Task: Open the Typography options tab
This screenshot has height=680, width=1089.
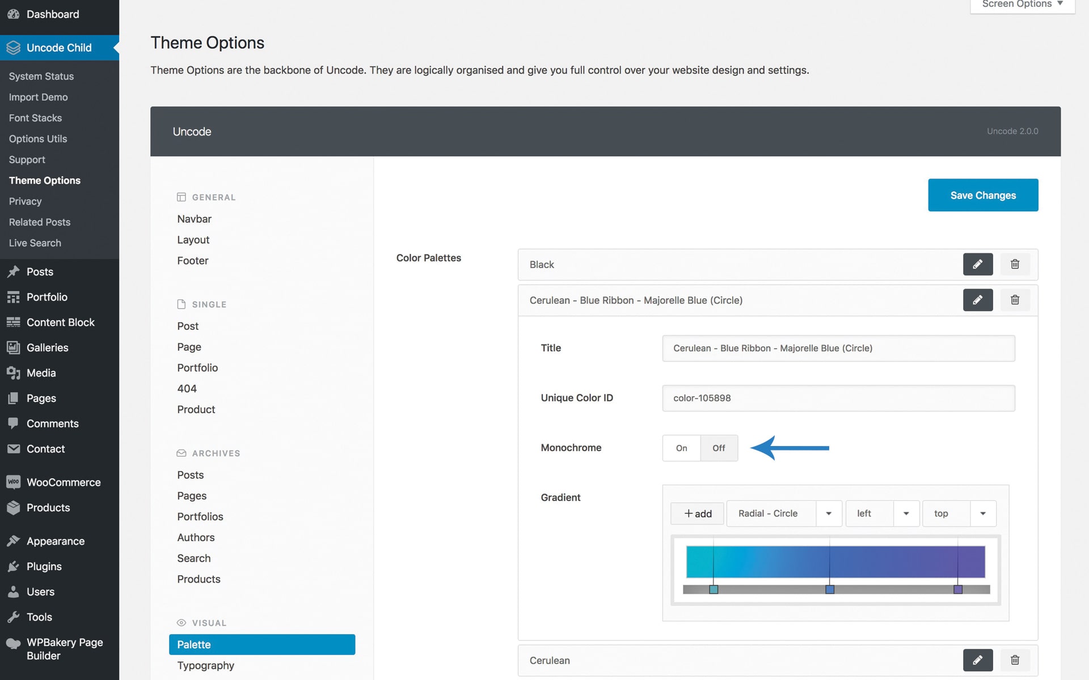Action: tap(205, 665)
